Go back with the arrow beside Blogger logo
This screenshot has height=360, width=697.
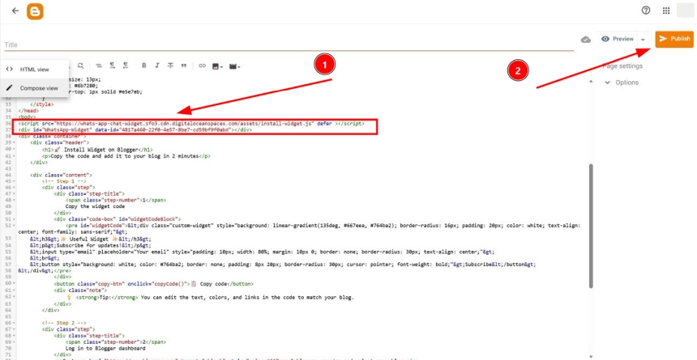pyautogui.click(x=15, y=11)
